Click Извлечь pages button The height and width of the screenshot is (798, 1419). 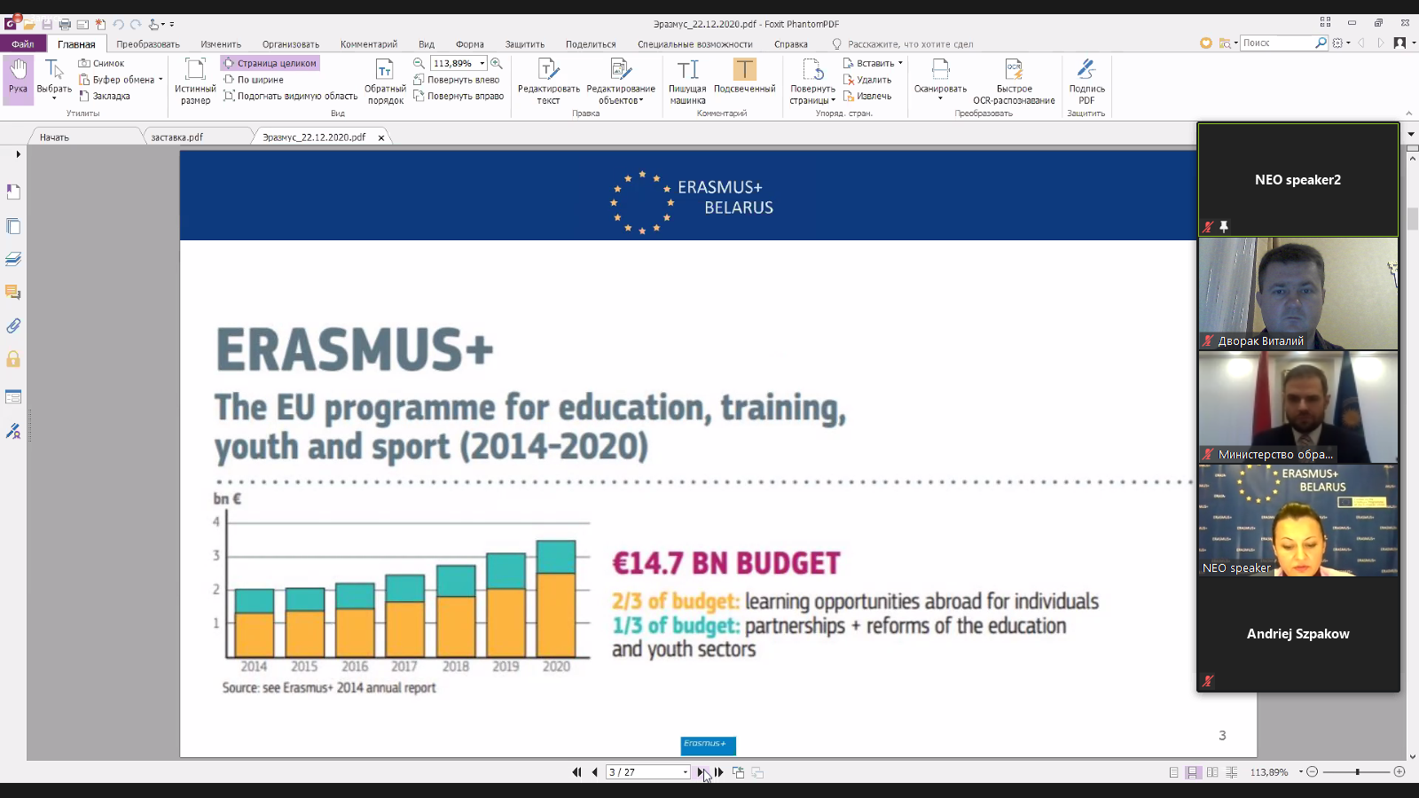pos(867,96)
